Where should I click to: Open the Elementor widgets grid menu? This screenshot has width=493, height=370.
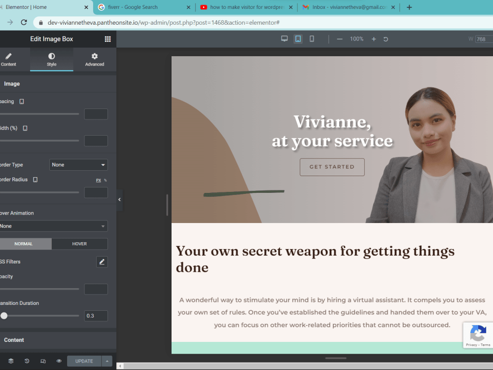[x=107, y=39]
